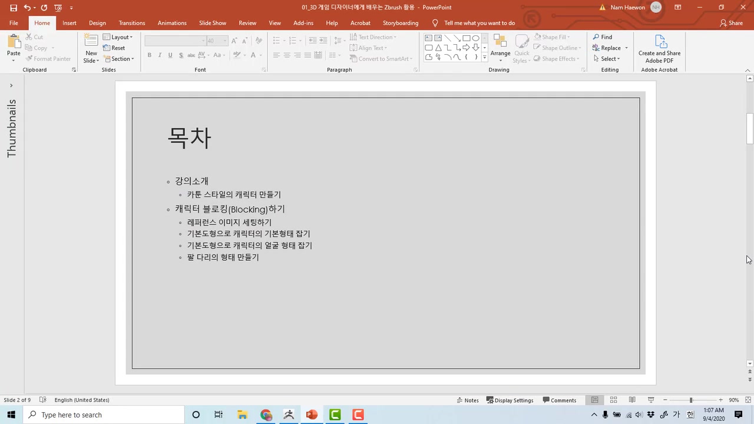Screen dimensions: 754x424
Task: Select the Bold formatting icon
Action: (x=149, y=55)
